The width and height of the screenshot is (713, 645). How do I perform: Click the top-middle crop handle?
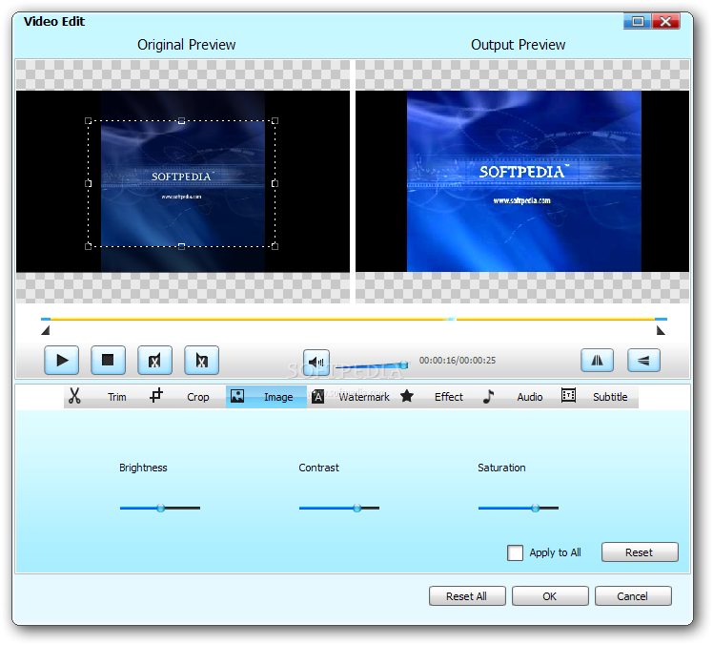[x=181, y=120]
